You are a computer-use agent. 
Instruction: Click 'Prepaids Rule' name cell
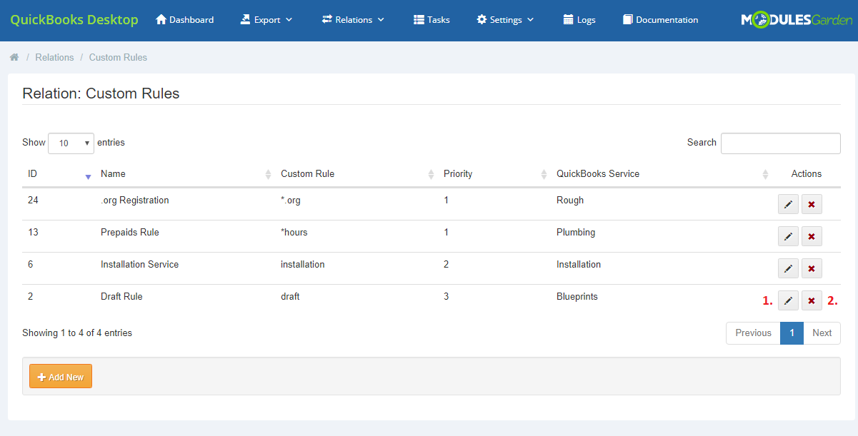click(130, 233)
